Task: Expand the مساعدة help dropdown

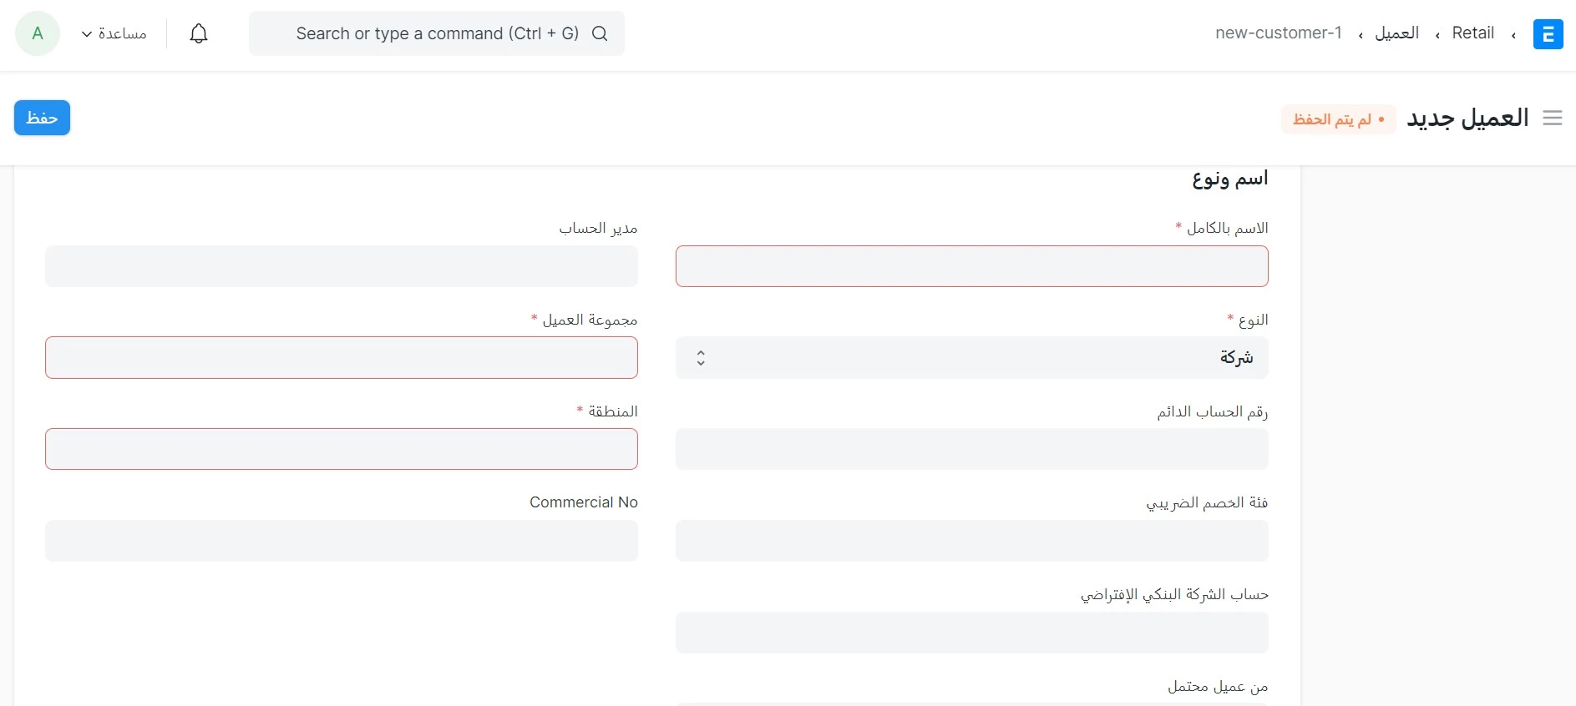Action: [114, 33]
